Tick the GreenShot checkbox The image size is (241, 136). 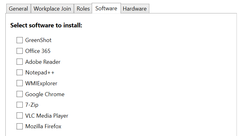point(20,40)
